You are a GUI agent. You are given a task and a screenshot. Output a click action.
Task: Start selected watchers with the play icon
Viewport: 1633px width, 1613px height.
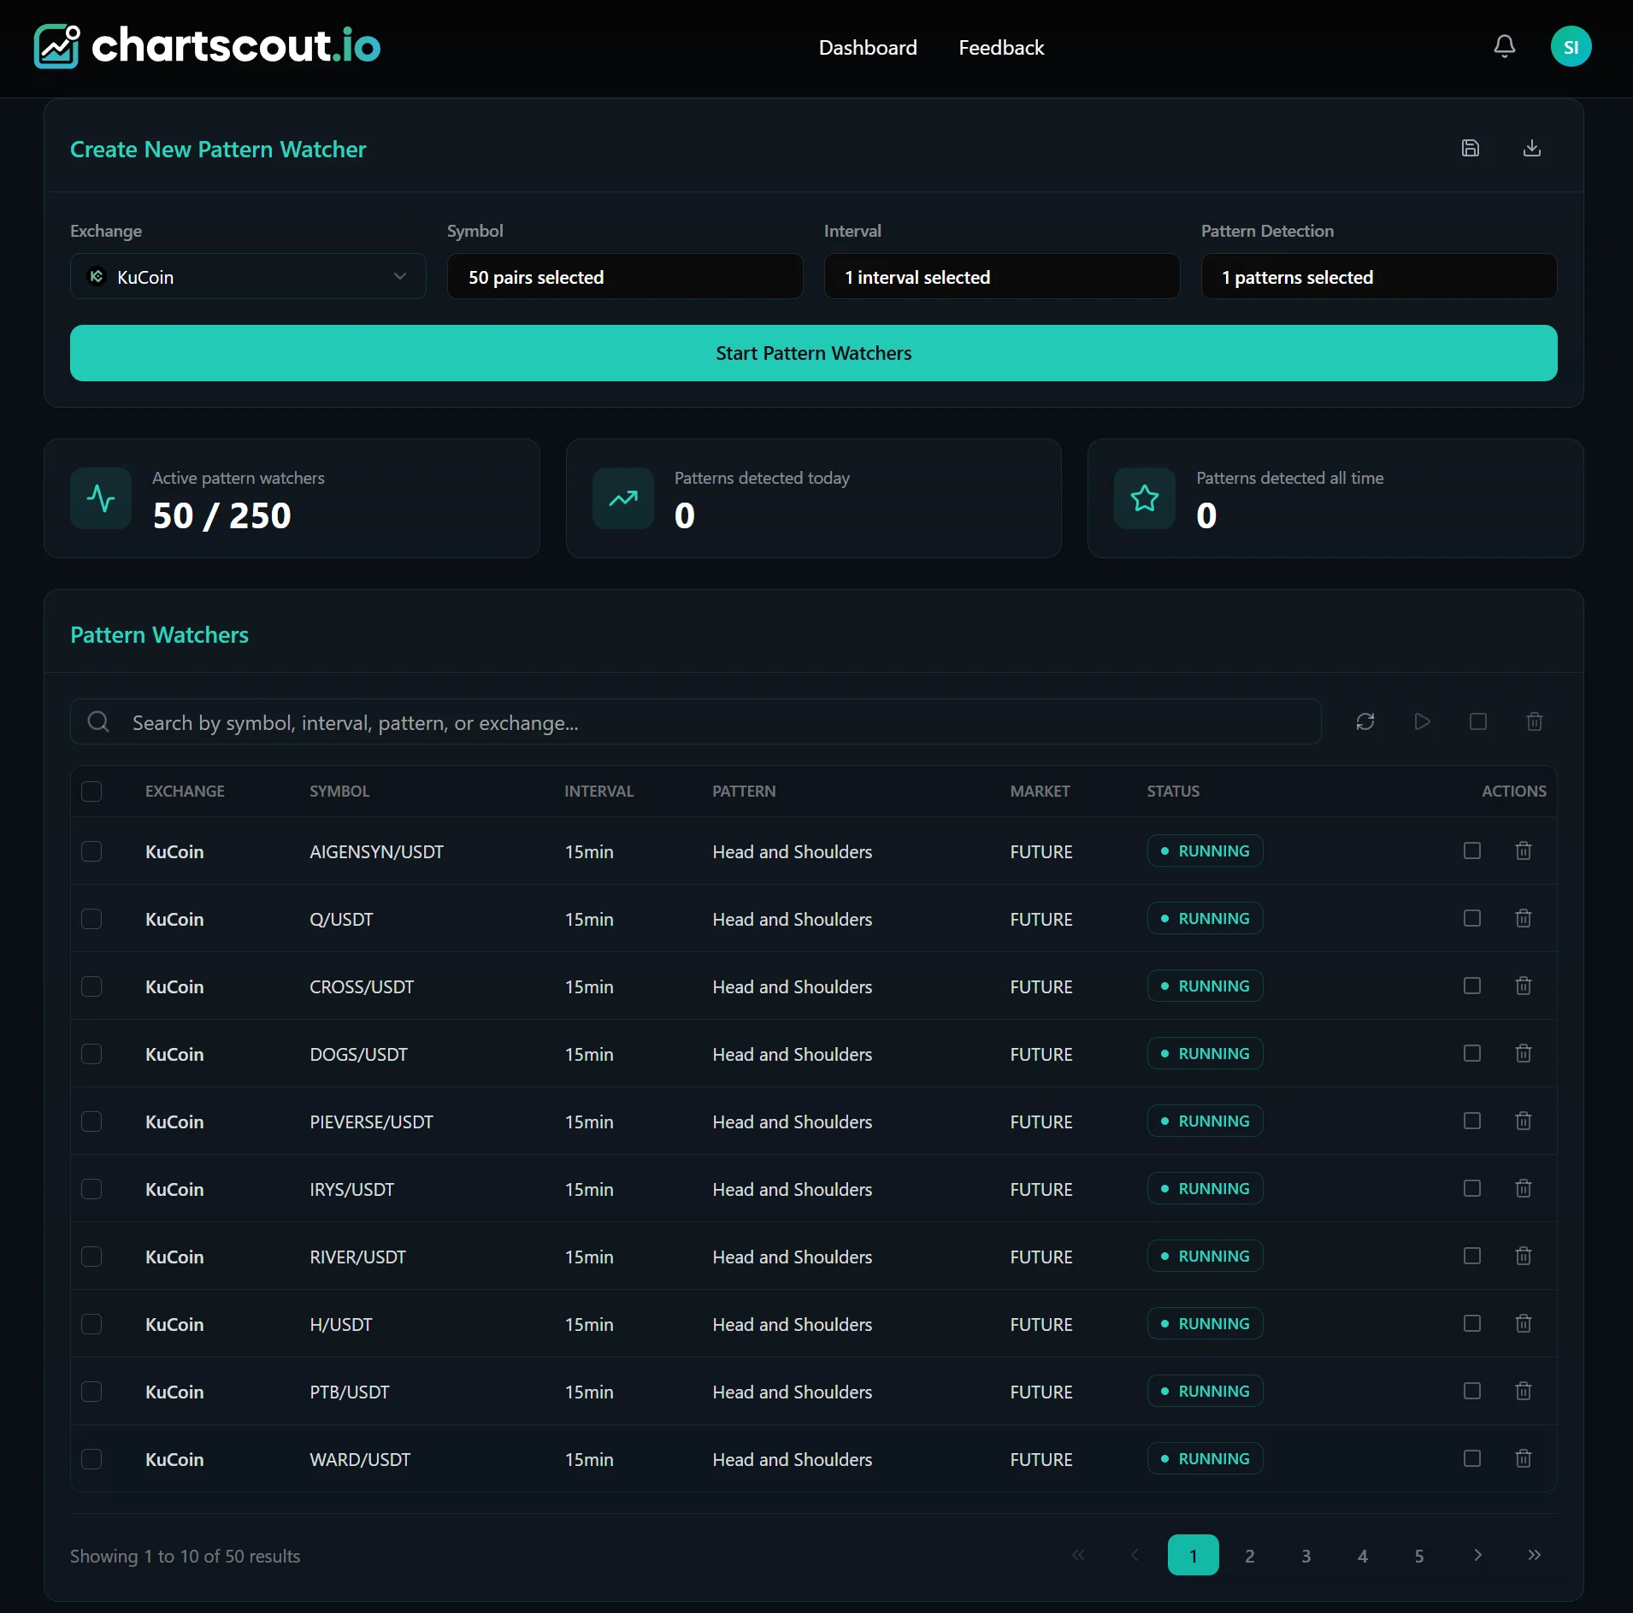tap(1422, 721)
